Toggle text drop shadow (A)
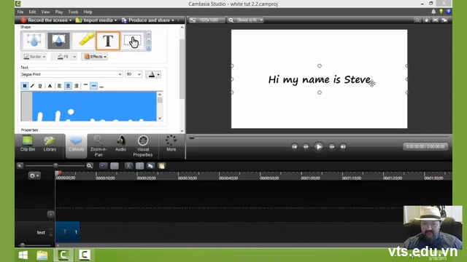Viewport: 467px width, 262px height. tap(50, 86)
